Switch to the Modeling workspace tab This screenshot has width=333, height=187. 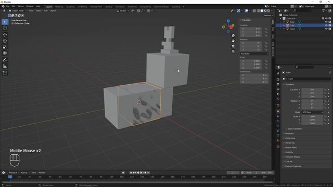(59, 7)
